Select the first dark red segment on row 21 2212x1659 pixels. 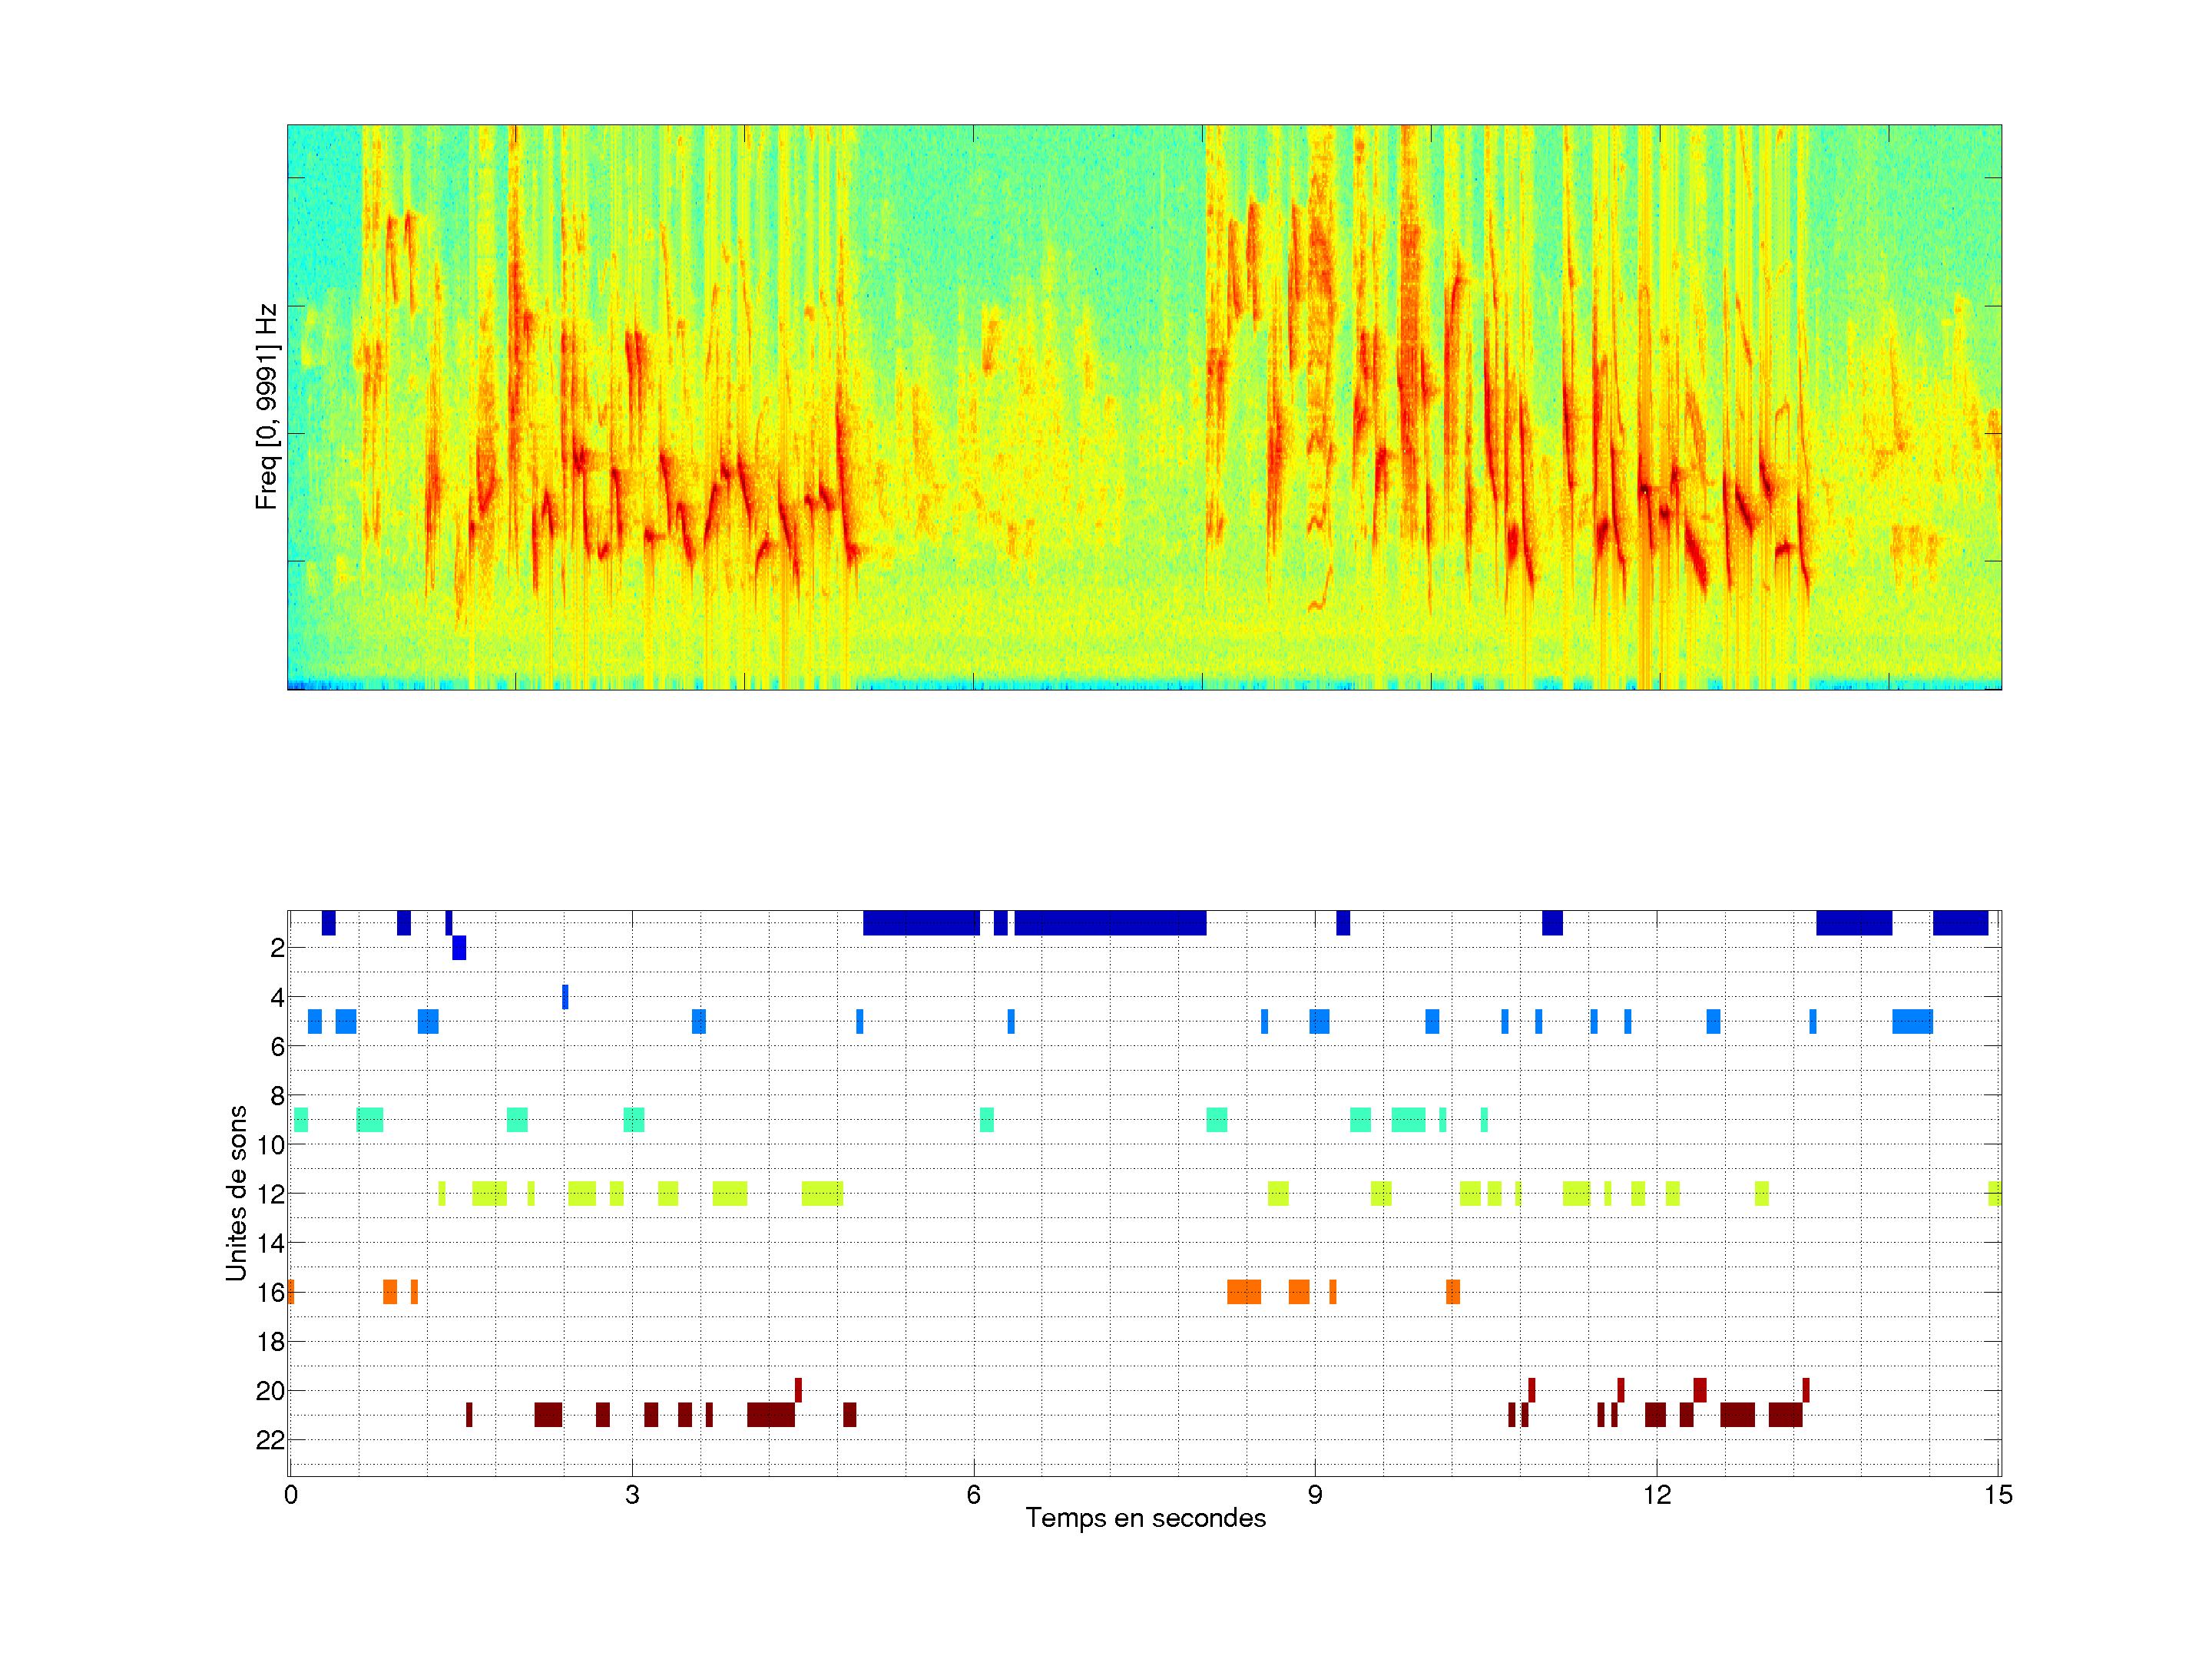tap(469, 1415)
